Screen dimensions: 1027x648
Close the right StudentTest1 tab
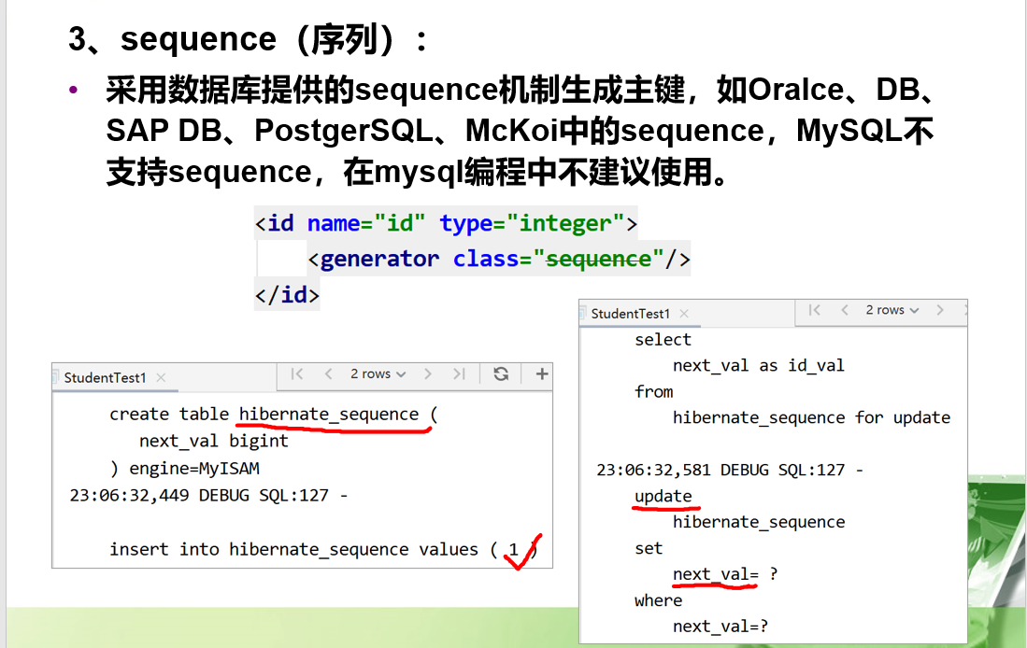[x=684, y=314]
